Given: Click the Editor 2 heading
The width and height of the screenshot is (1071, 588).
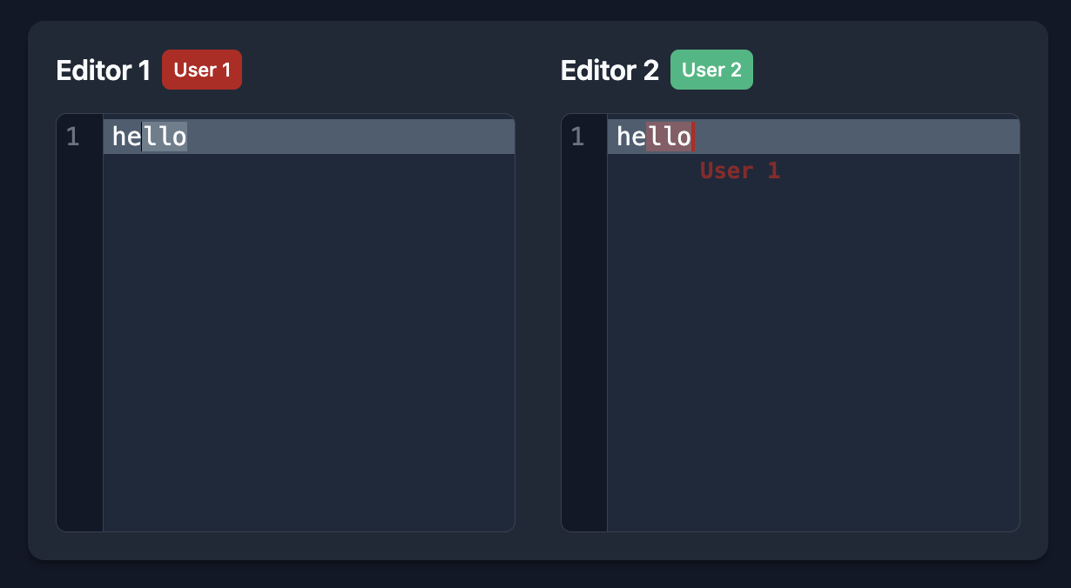Looking at the screenshot, I should tap(610, 70).
